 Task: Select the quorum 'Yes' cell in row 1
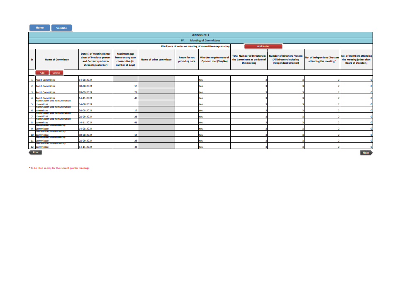(x=214, y=79)
